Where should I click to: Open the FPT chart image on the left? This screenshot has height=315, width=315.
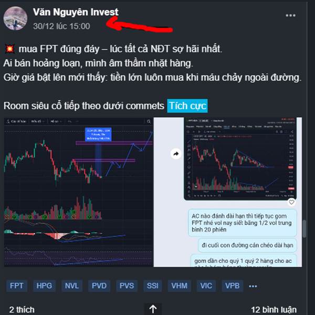coord(78,192)
